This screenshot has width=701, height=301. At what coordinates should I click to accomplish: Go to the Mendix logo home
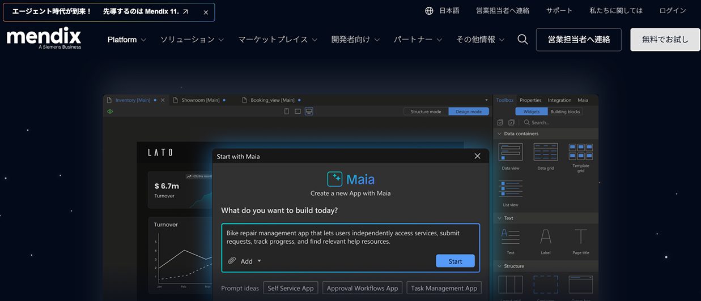pos(44,38)
